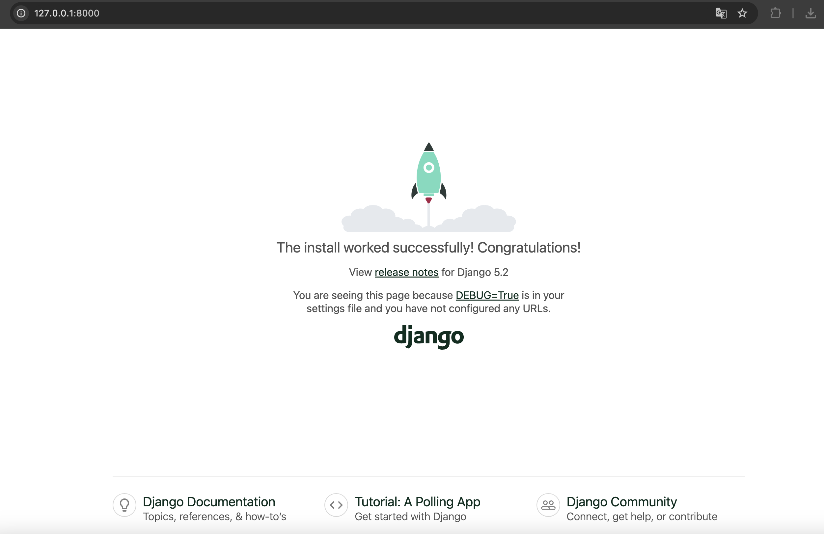The height and width of the screenshot is (534, 824).
Task: Click 'Get started with Django' subtitle
Action: click(x=410, y=517)
